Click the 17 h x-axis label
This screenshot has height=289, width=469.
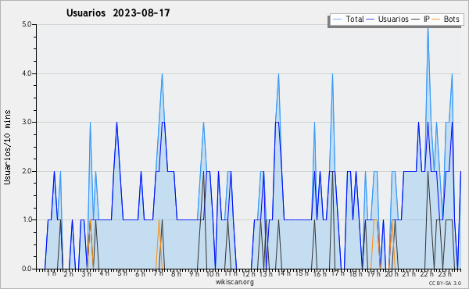[338, 273]
